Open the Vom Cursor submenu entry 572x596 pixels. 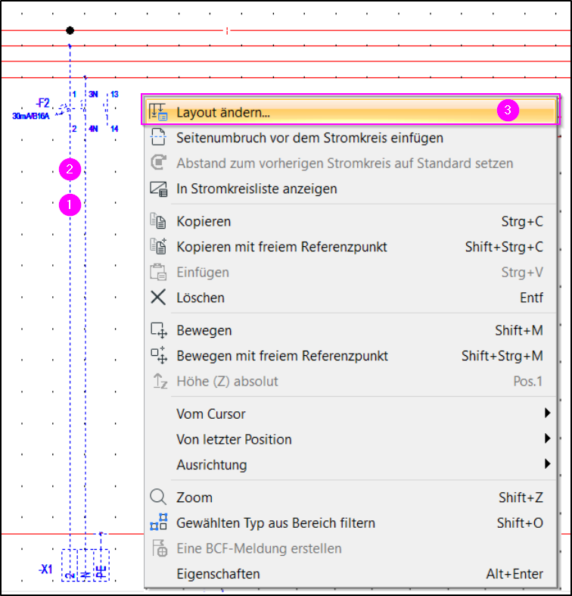350,414
